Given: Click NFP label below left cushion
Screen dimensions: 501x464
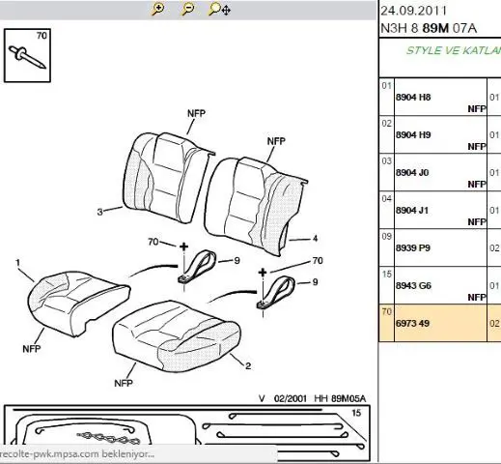Looking at the screenshot, I should coord(32,349).
